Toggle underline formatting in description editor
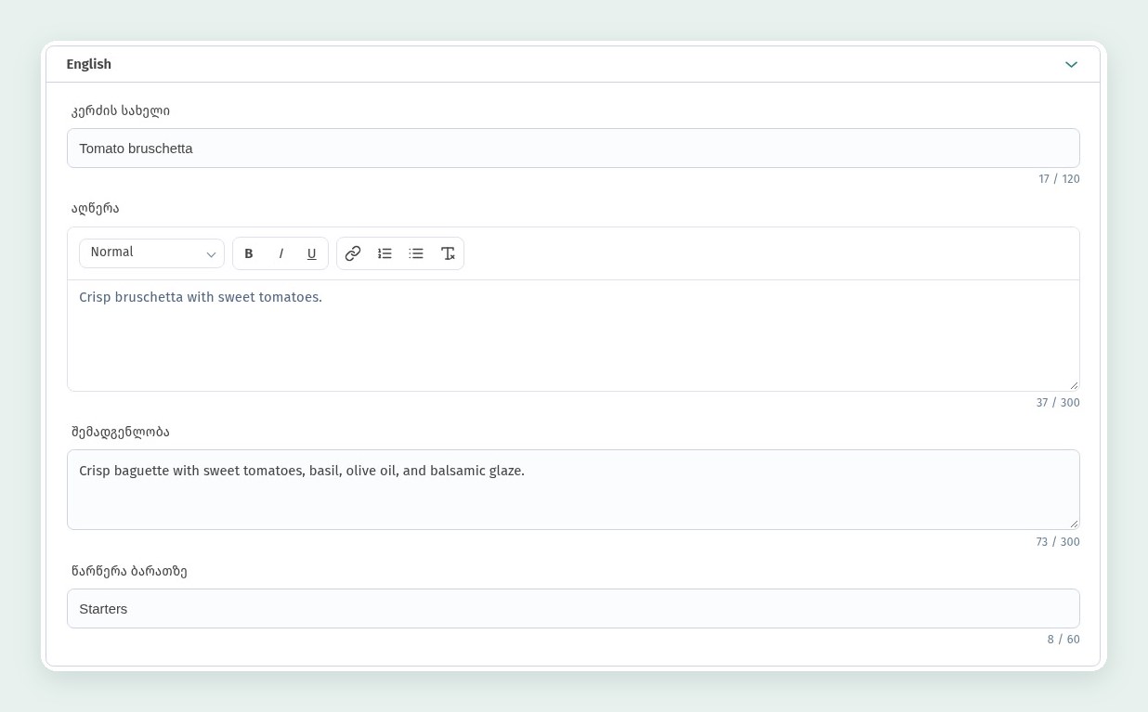This screenshot has width=1148, height=712. [311, 253]
